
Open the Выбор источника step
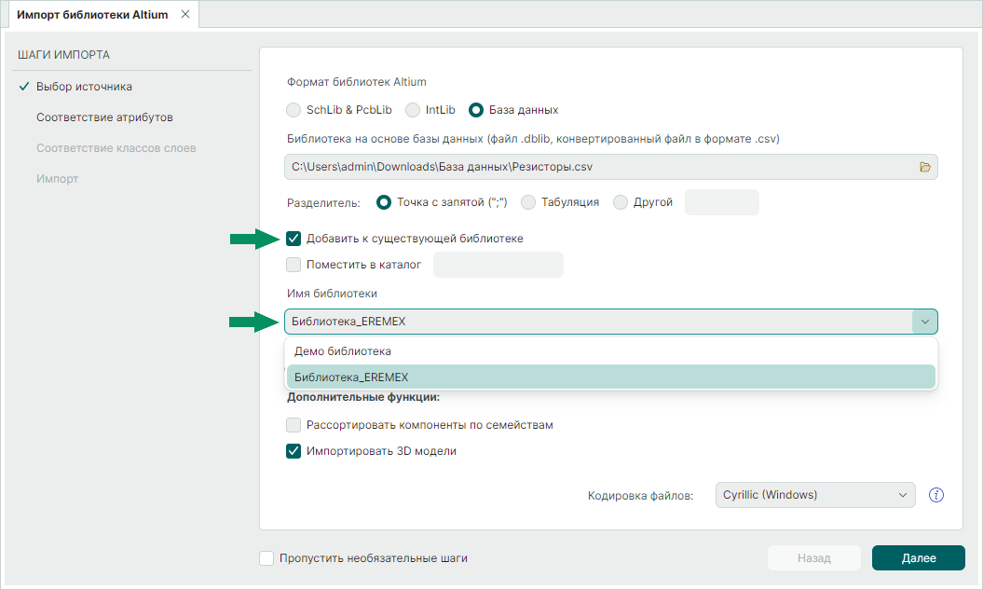pyautogui.click(x=84, y=87)
